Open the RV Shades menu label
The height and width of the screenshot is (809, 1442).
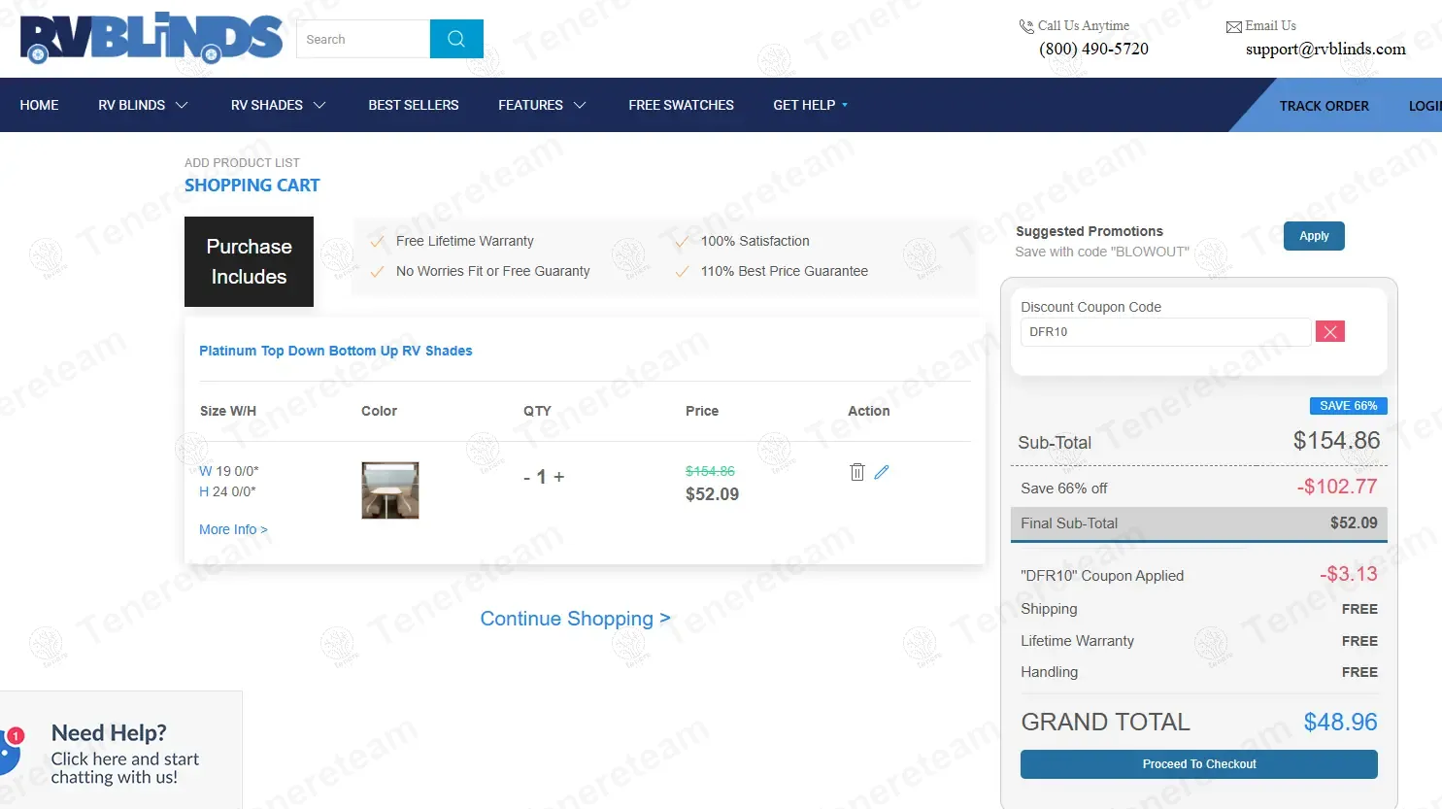[267, 105]
